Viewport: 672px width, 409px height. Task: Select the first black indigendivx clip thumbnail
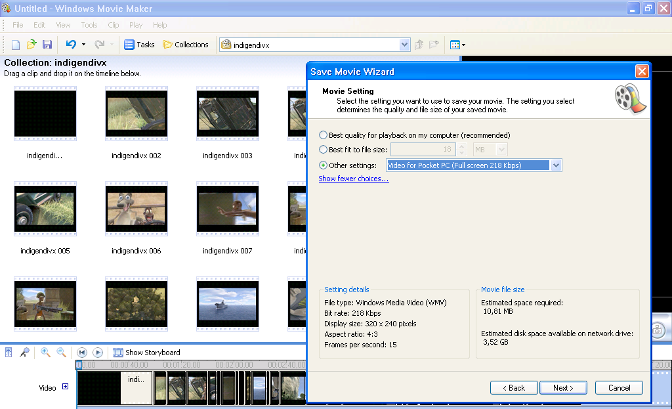[x=45, y=114]
